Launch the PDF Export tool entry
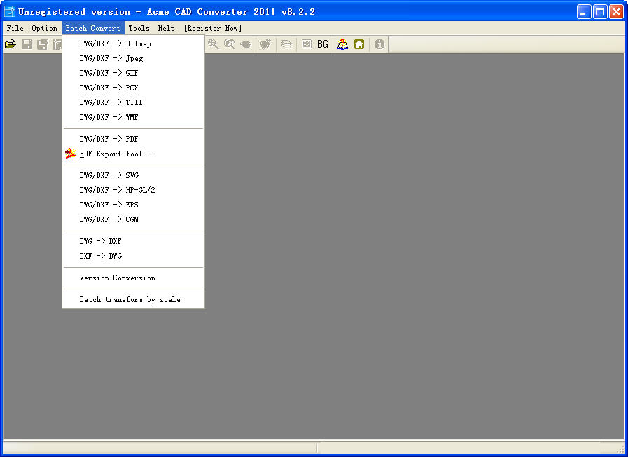This screenshot has height=457, width=628. (x=116, y=154)
